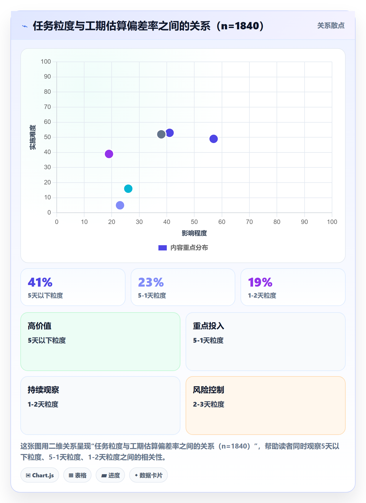Select the gray scatter point near x=38
Image resolution: width=366 pixels, height=503 pixels.
161,134
